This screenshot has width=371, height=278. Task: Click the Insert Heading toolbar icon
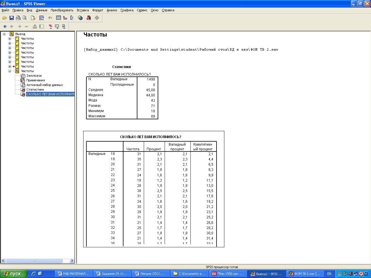[x=50, y=26]
